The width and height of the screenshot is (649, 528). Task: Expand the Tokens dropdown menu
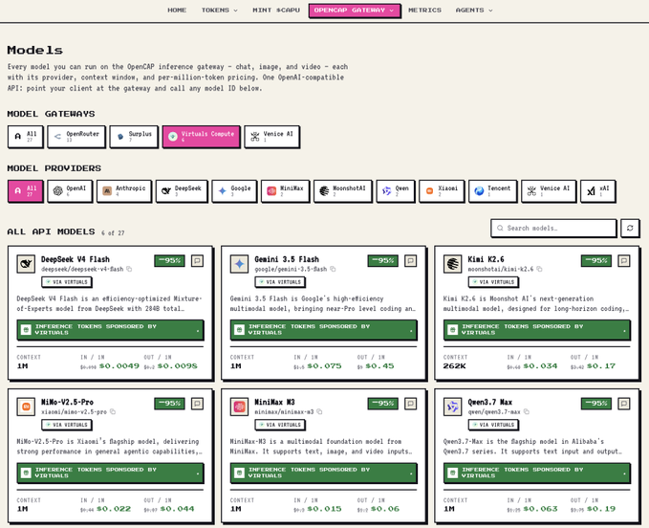click(220, 11)
